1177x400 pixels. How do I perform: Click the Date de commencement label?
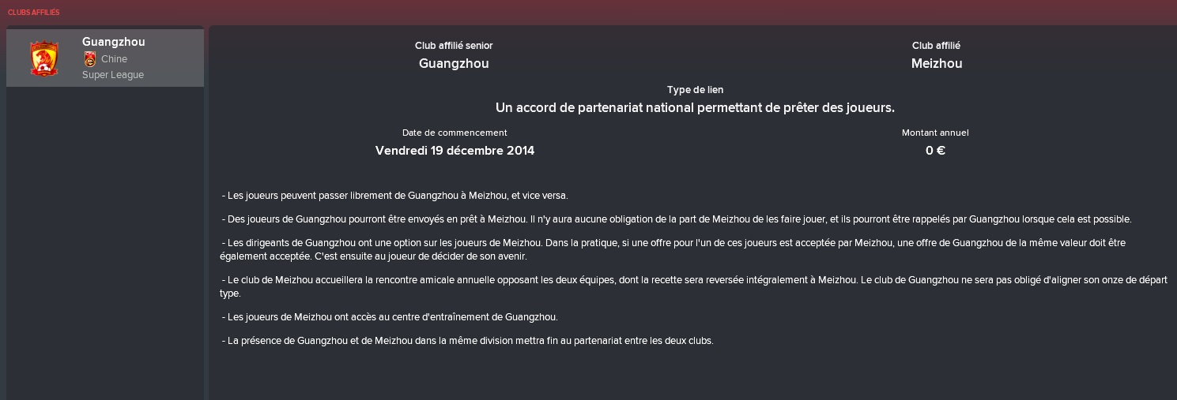click(x=455, y=133)
